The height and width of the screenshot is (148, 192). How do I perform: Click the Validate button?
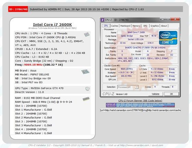click(x=156, y=94)
